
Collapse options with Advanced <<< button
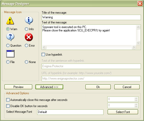49,87
